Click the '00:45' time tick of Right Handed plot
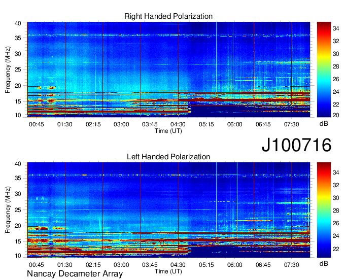Screen dimensions: 345x280 tap(37, 124)
